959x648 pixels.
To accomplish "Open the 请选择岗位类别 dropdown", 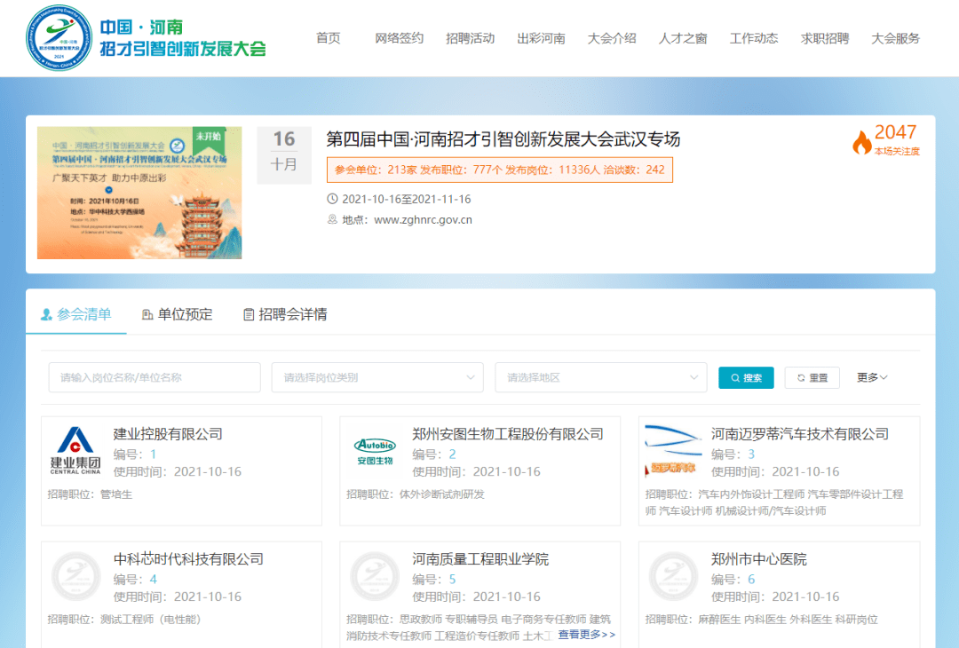I will (377, 377).
